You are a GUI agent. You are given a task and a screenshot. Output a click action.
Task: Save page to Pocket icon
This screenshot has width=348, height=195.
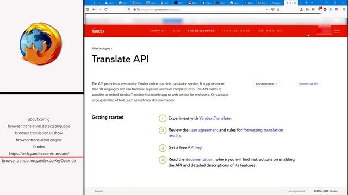pyautogui.click(x=273, y=9)
